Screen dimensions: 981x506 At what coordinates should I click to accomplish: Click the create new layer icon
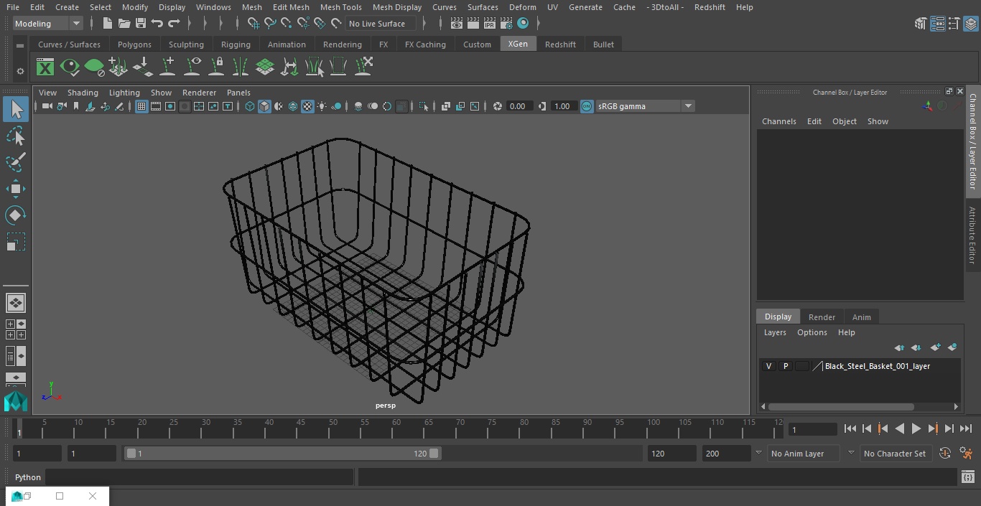pos(935,347)
